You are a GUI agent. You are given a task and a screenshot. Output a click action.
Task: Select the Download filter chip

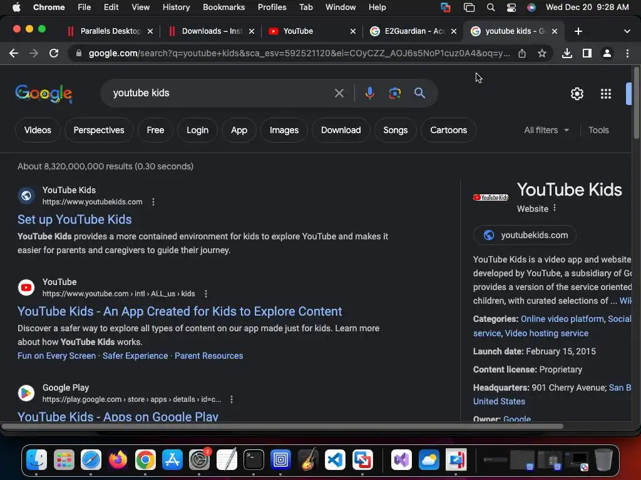coord(341,130)
